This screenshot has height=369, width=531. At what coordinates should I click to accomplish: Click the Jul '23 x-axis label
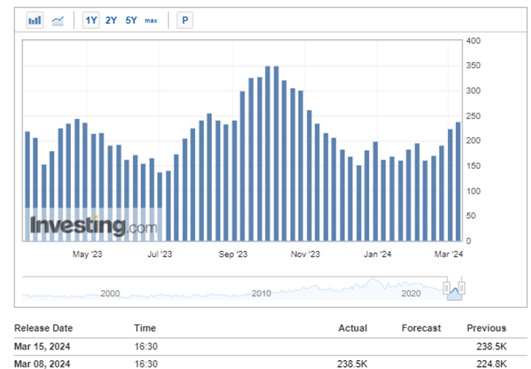tap(160, 254)
